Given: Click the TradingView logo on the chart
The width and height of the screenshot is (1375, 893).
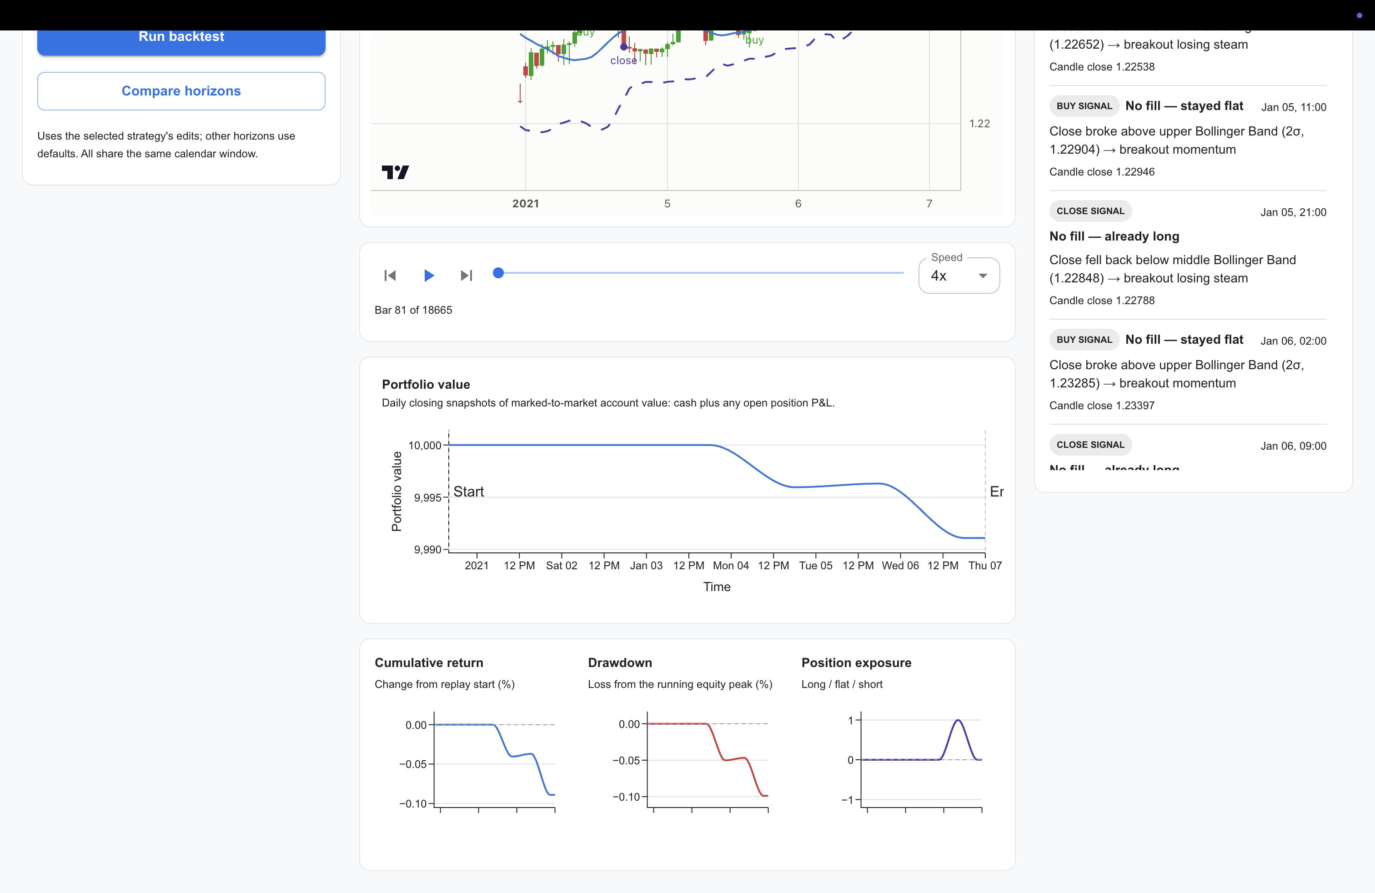Looking at the screenshot, I should 395,172.
